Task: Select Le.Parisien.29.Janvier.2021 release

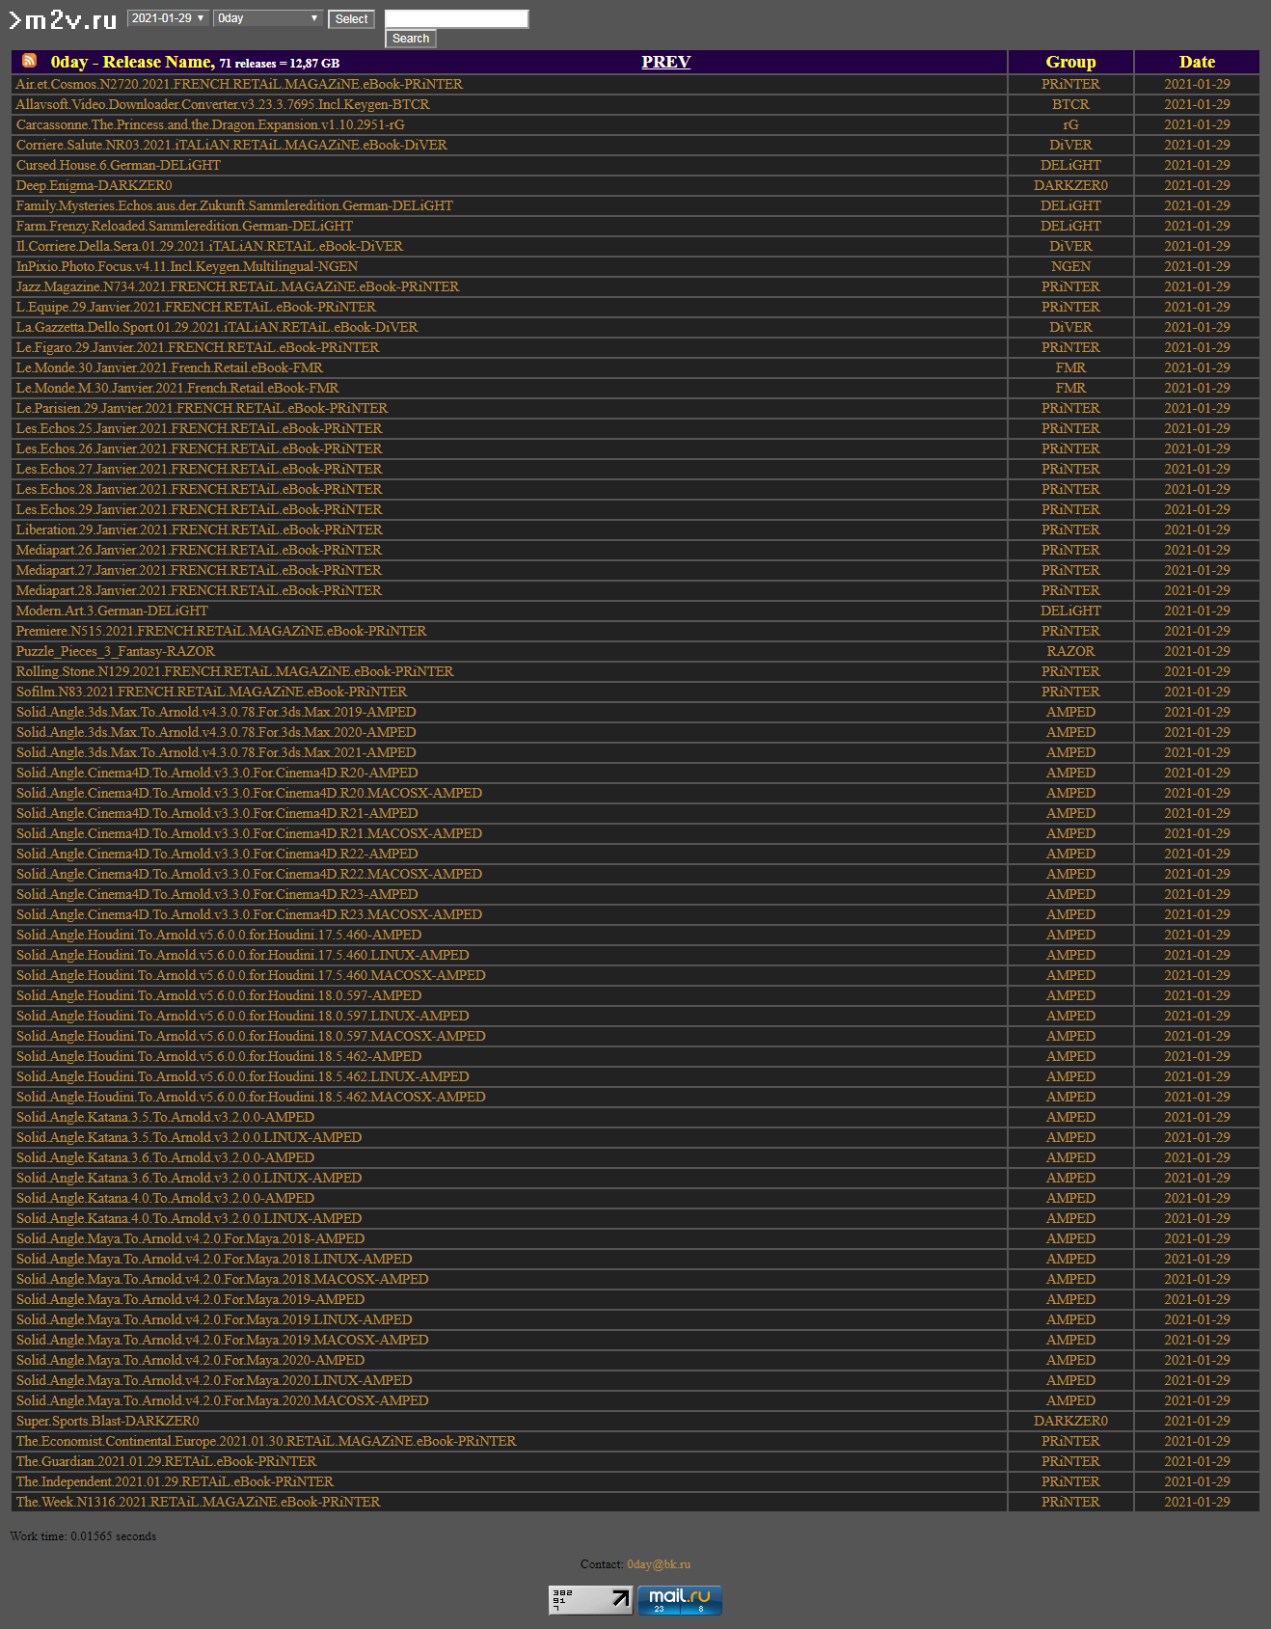Action: coord(202,408)
